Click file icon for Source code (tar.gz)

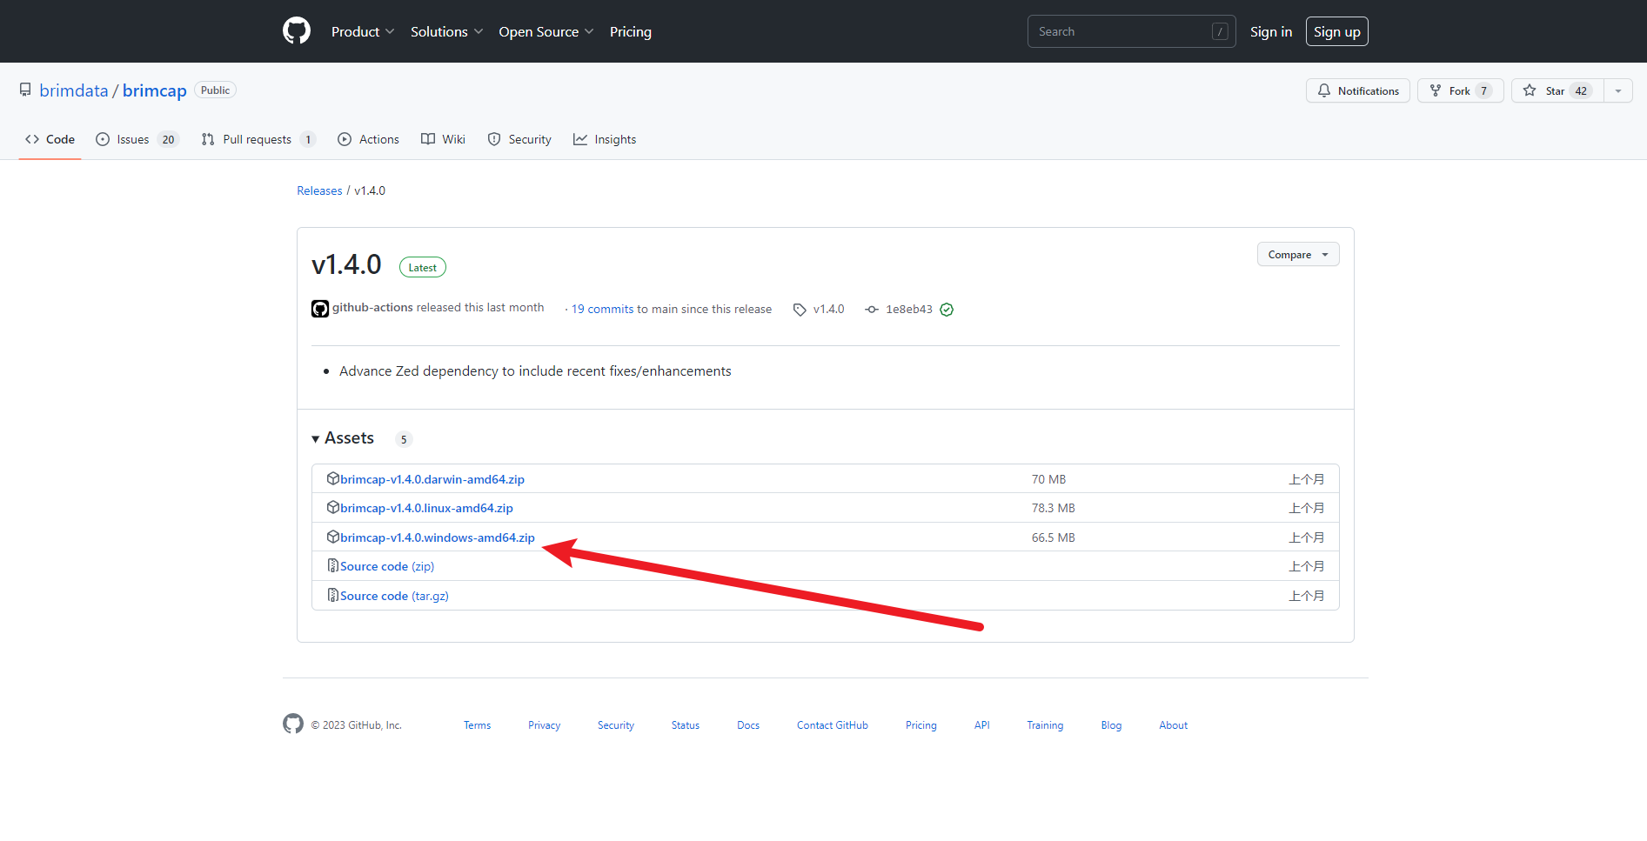(x=332, y=595)
